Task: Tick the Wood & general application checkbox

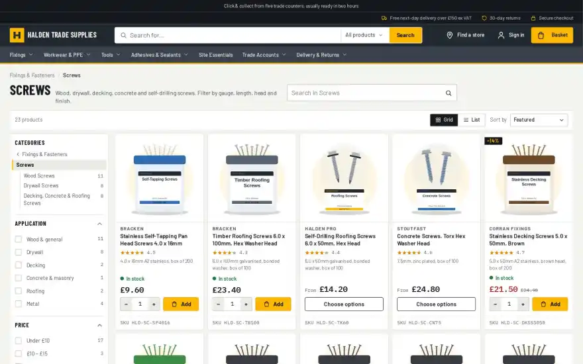Action: pyautogui.click(x=19, y=239)
